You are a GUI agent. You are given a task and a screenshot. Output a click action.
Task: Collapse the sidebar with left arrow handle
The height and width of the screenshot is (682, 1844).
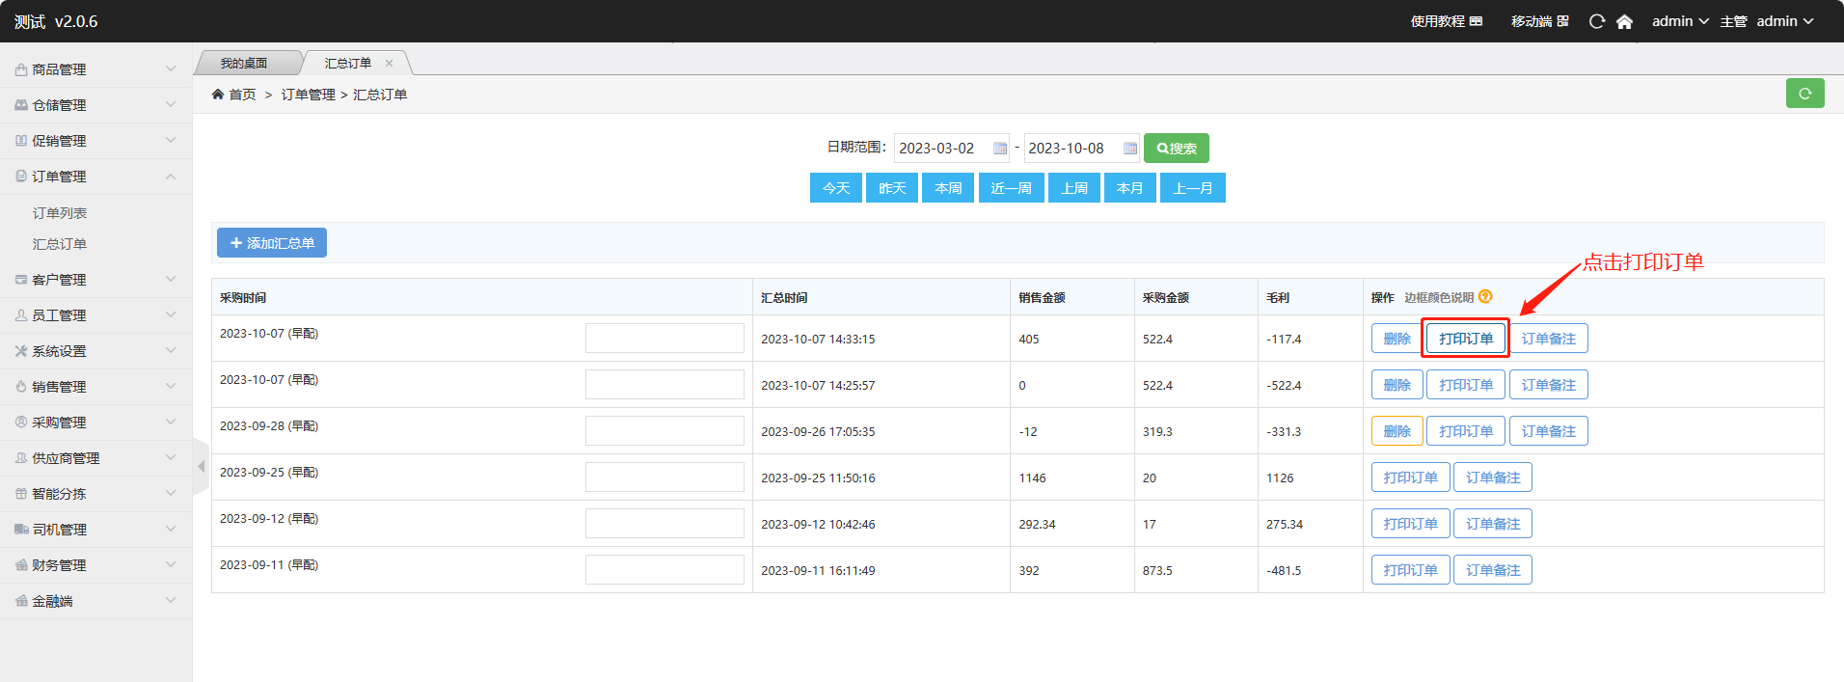tap(201, 467)
